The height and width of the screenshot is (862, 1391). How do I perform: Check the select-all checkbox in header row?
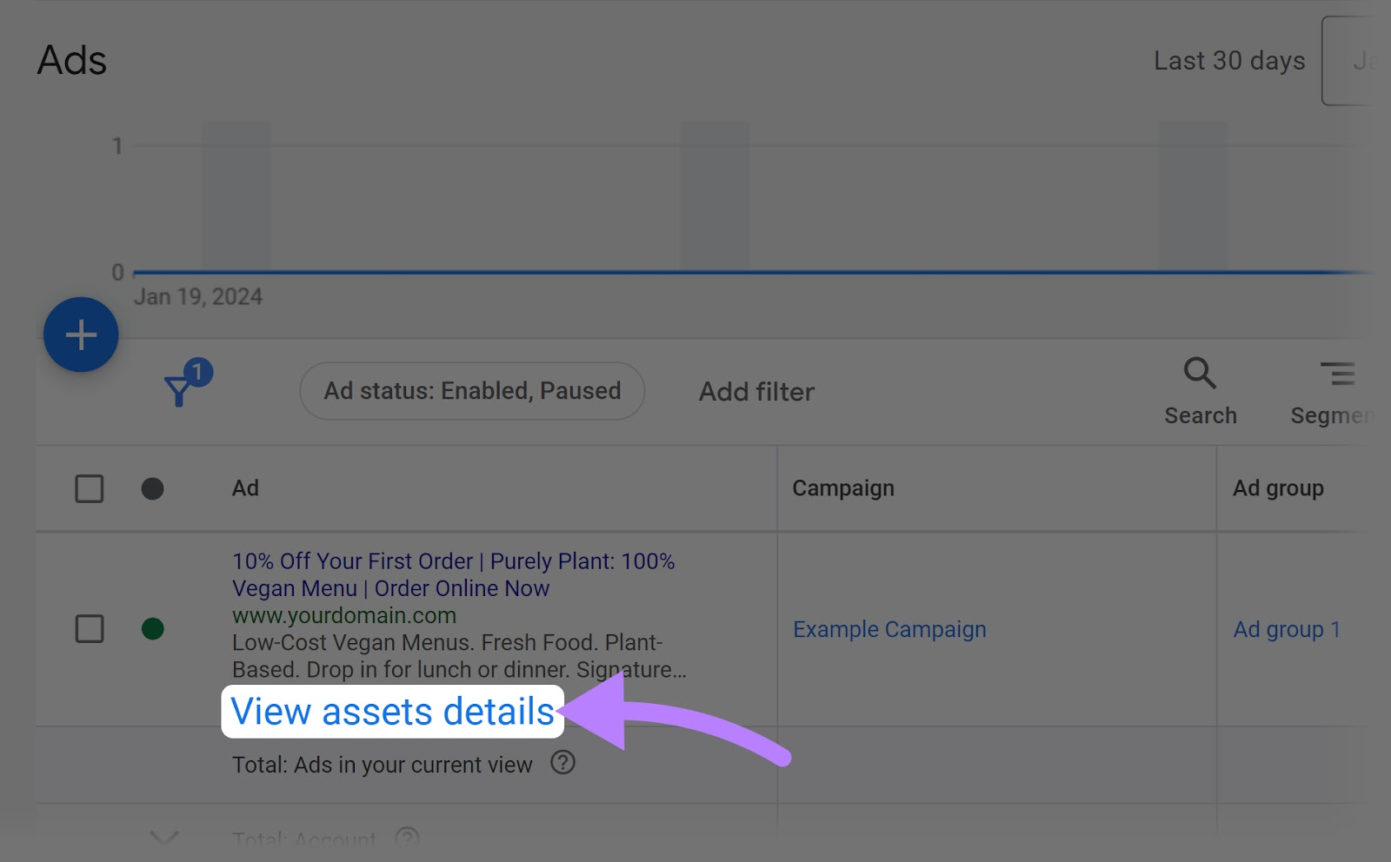tap(90, 488)
